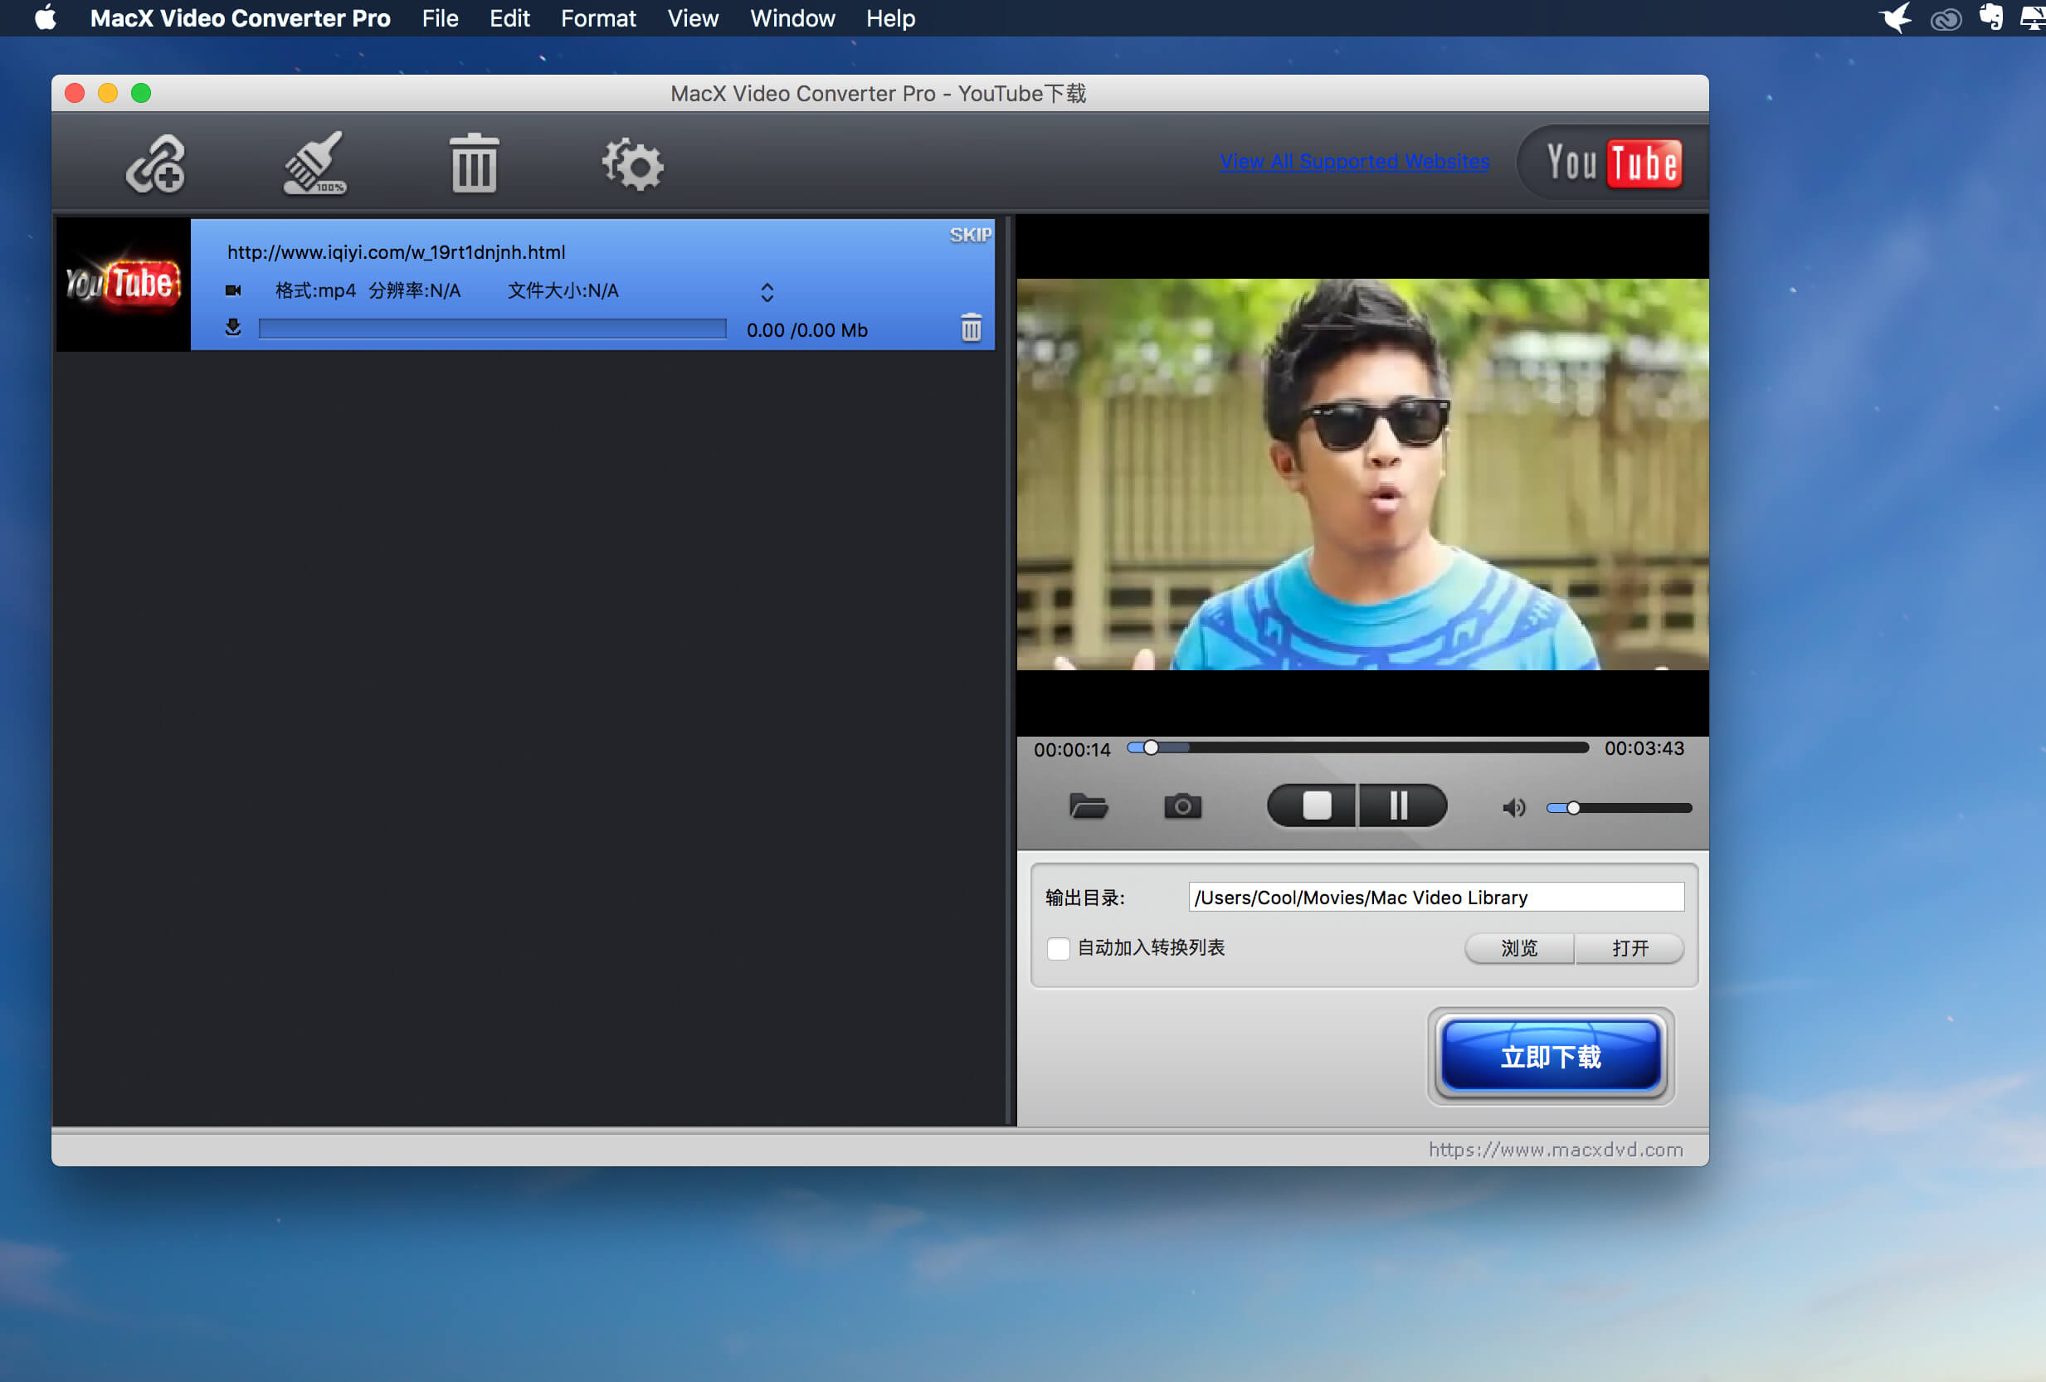The image size is (2046, 1382).
Task: Click the YouTube logo button in toolbar
Action: click(x=1613, y=163)
